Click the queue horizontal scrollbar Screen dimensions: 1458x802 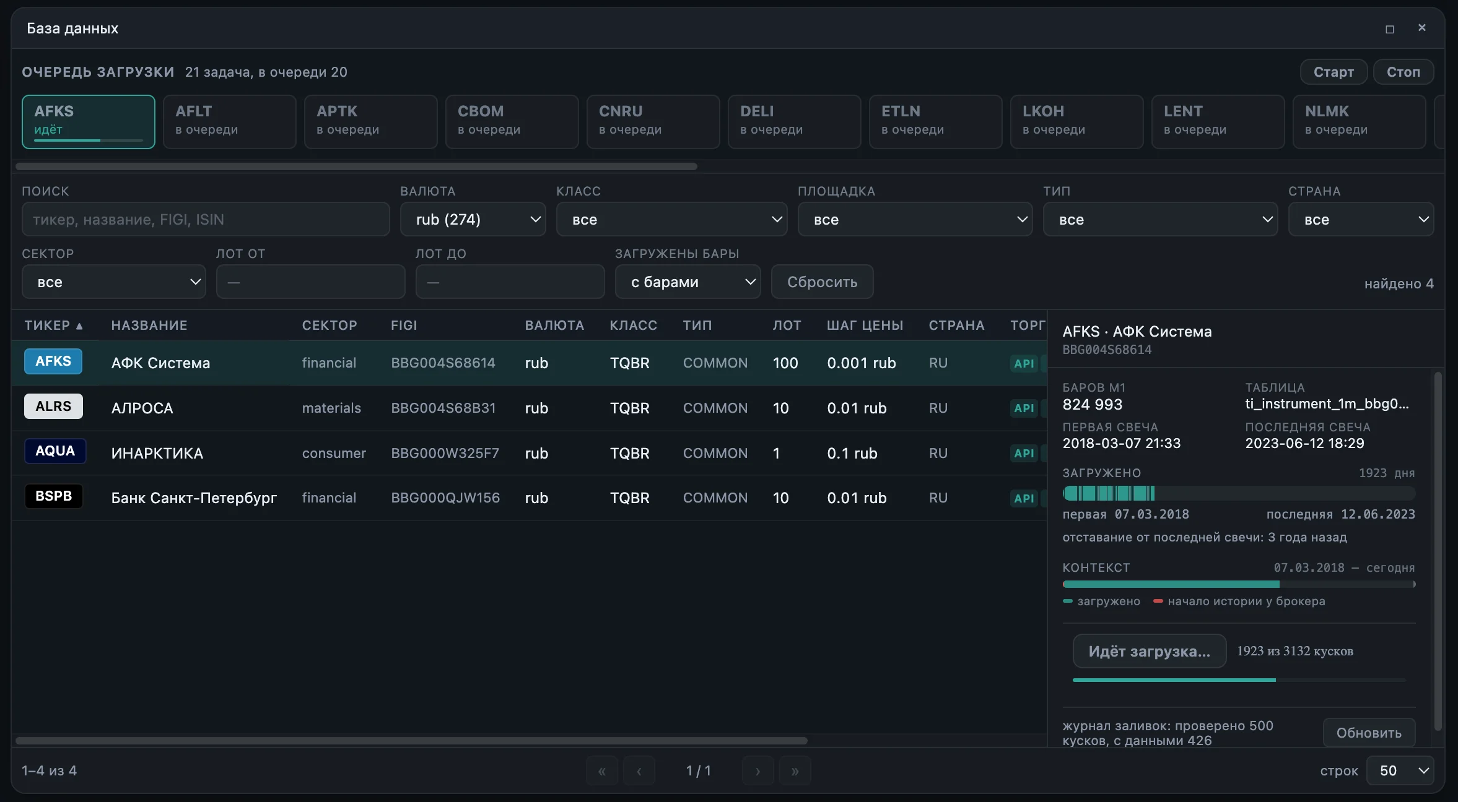tap(356, 166)
